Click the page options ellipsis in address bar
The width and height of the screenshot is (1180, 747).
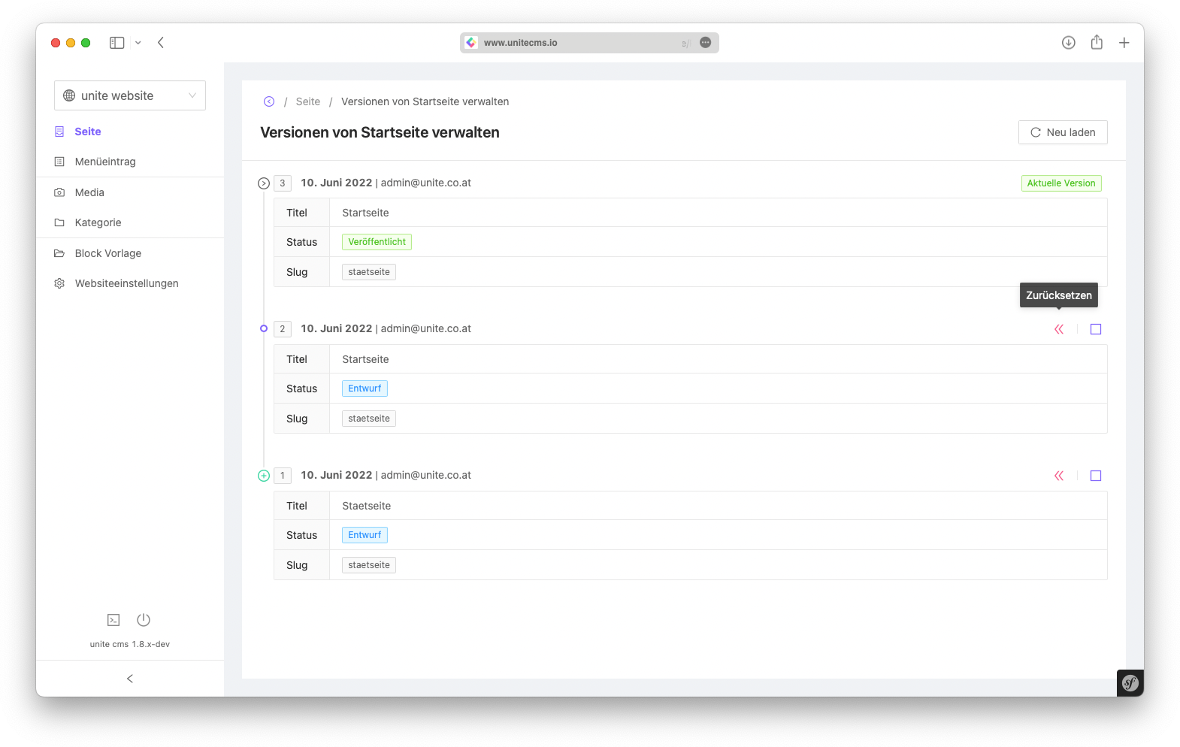(x=706, y=43)
